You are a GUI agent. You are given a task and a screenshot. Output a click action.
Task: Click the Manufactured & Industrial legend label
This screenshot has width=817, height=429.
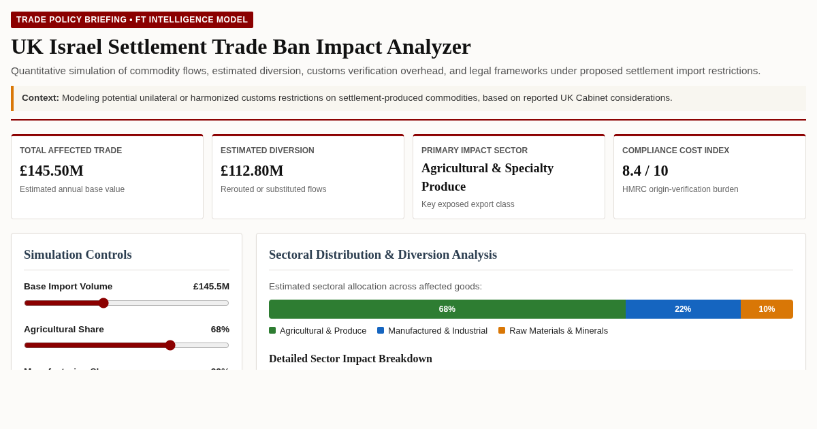(x=438, y=331)
